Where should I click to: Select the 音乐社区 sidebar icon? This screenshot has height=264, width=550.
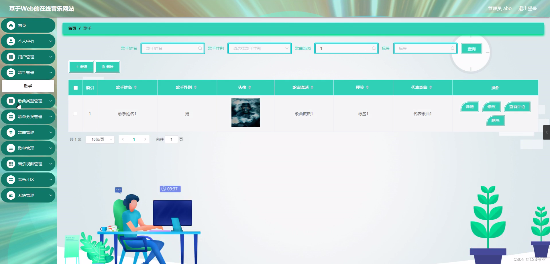click(11, 179)
